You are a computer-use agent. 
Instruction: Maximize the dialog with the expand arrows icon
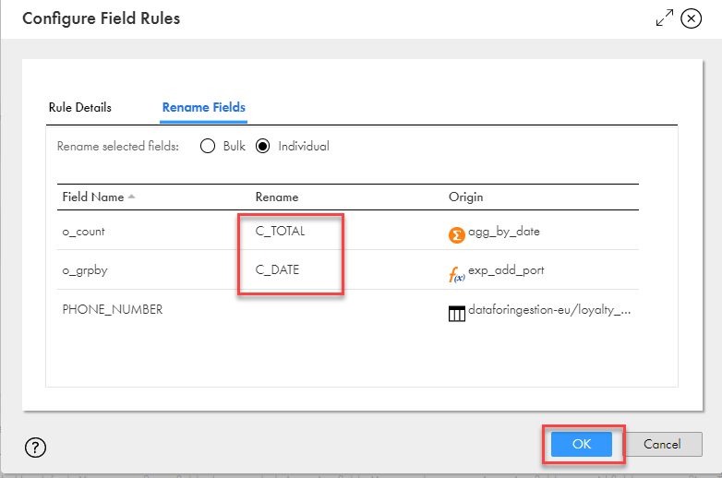(664, 18)
